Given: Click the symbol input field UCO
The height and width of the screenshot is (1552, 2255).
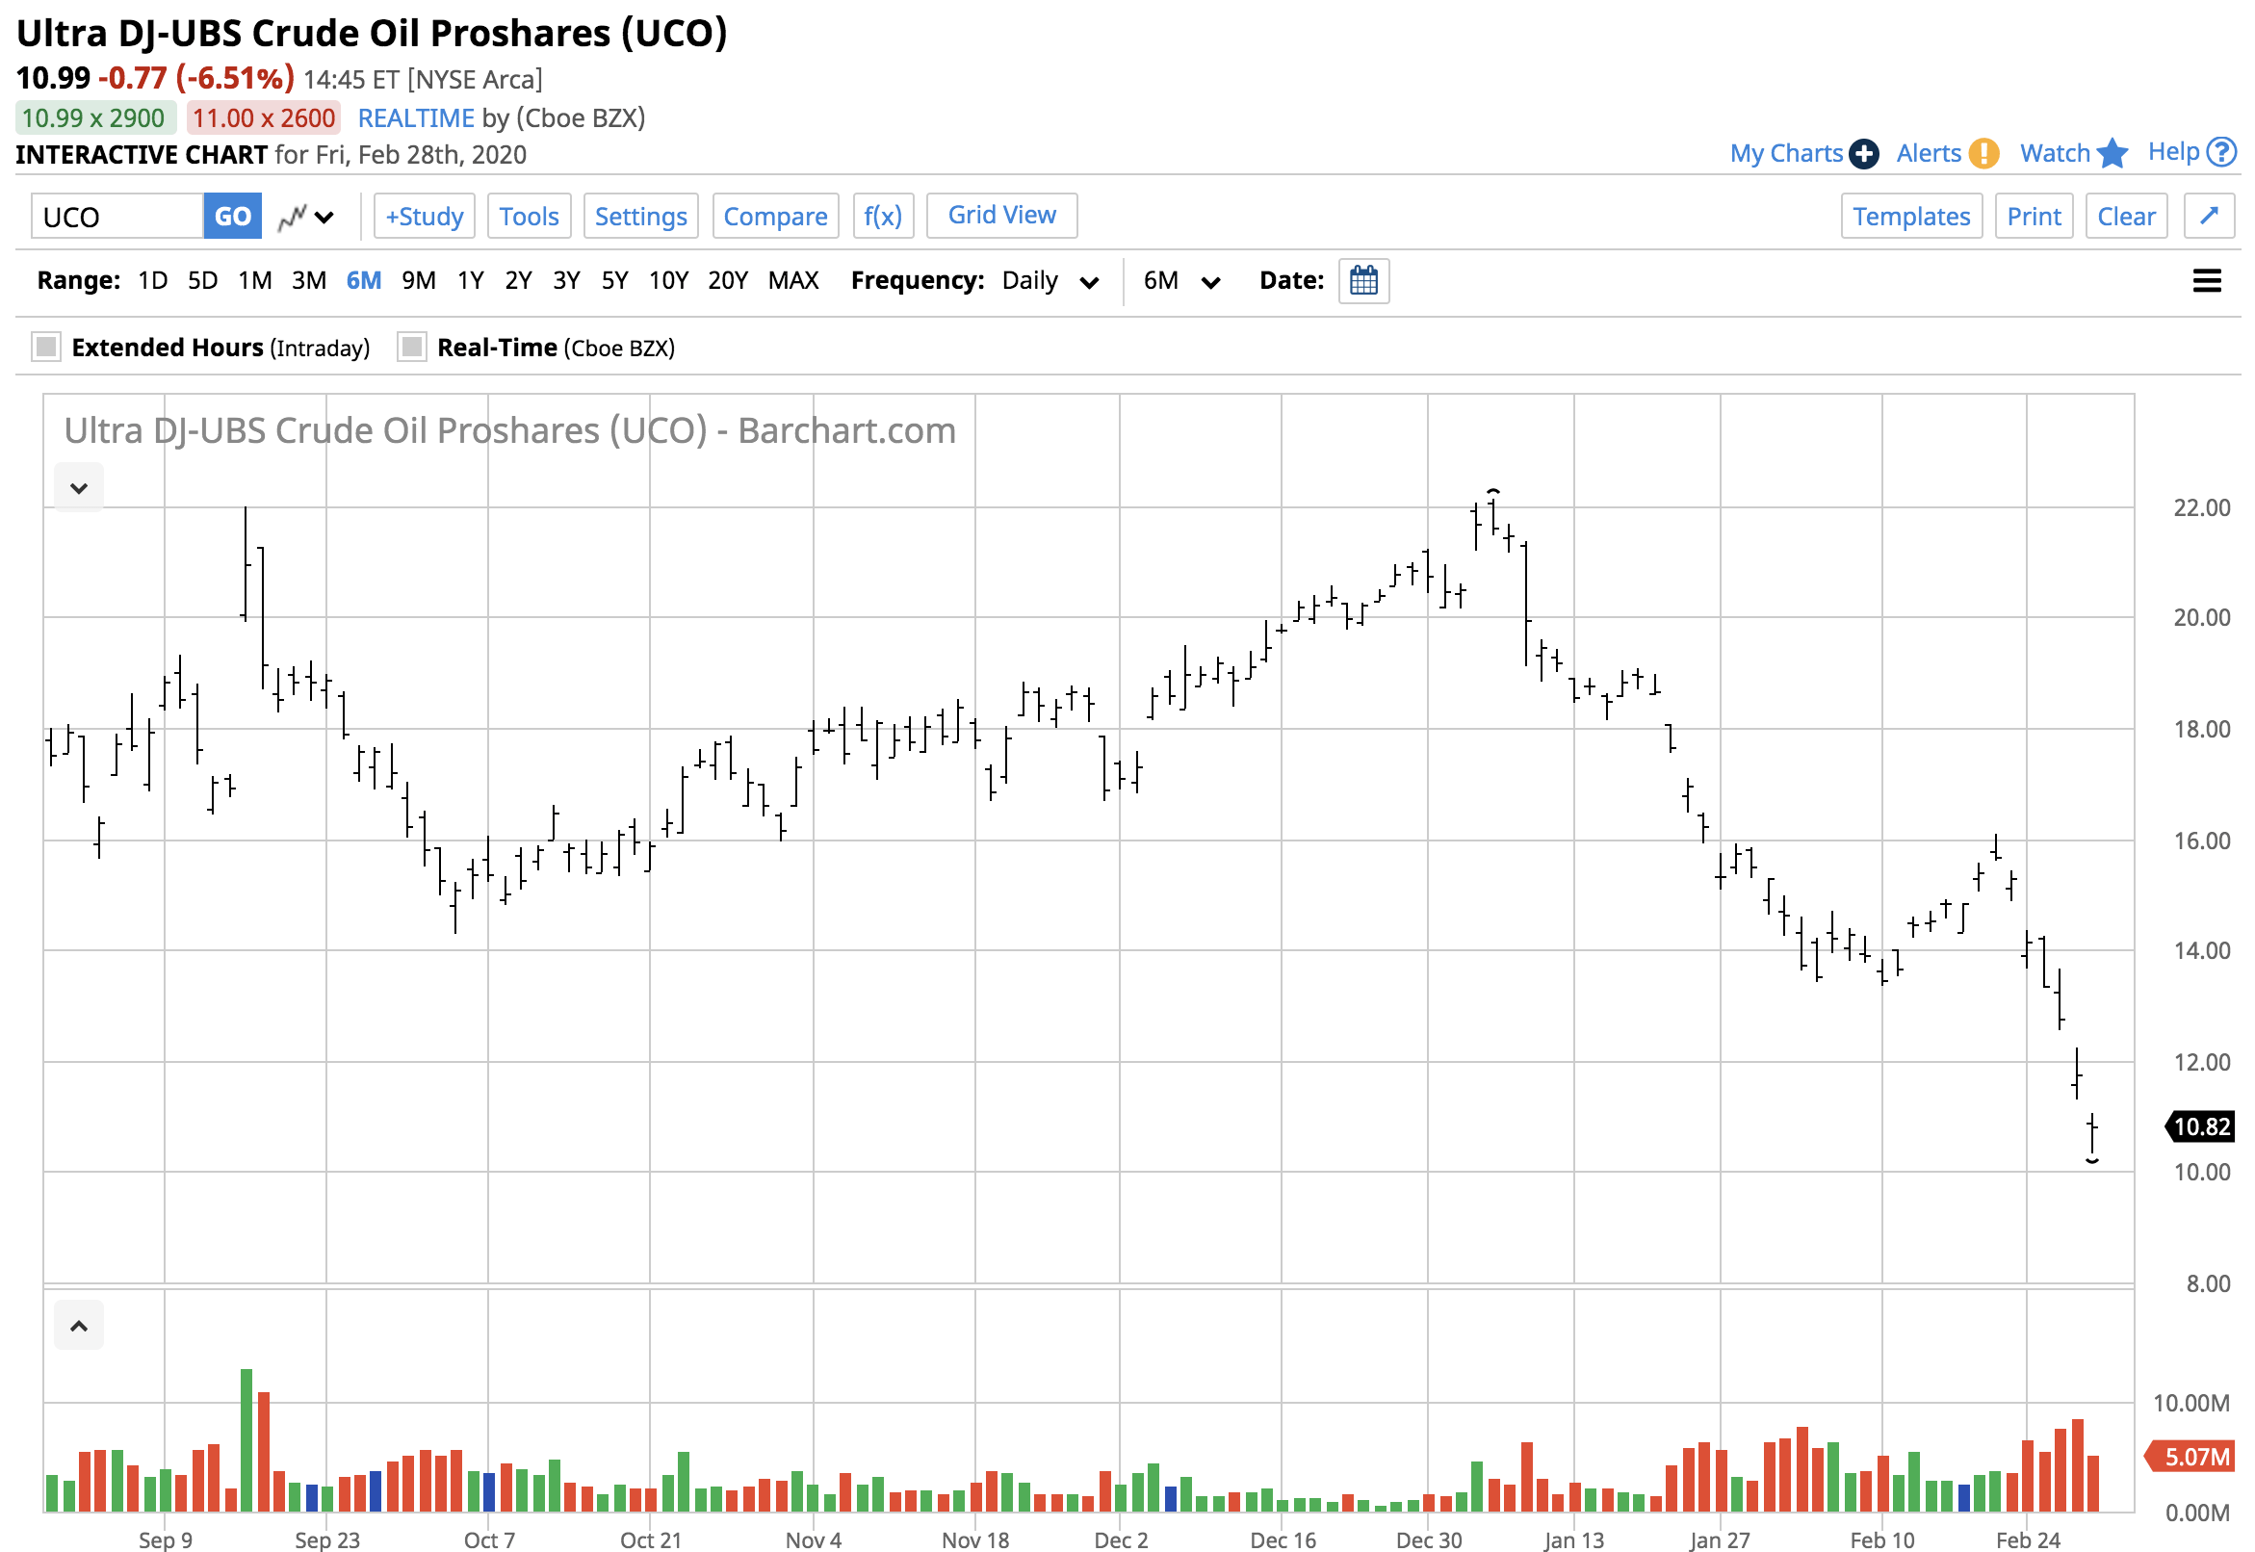Looking at the screenshot, I should point(117,216).
